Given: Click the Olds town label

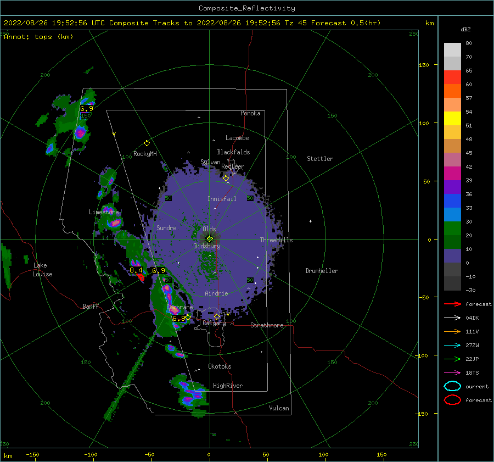Looking at the screenshot, I should pyautogui.click(x=209, y=229).
